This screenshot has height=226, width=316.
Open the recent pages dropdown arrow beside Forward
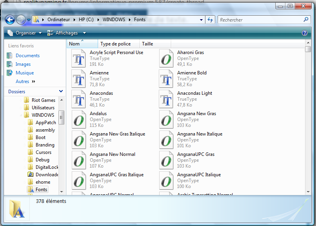click(29, 20)
